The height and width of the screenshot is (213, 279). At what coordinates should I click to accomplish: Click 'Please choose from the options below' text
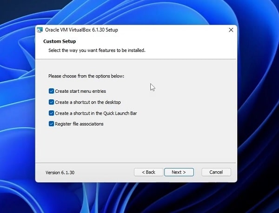86,76
